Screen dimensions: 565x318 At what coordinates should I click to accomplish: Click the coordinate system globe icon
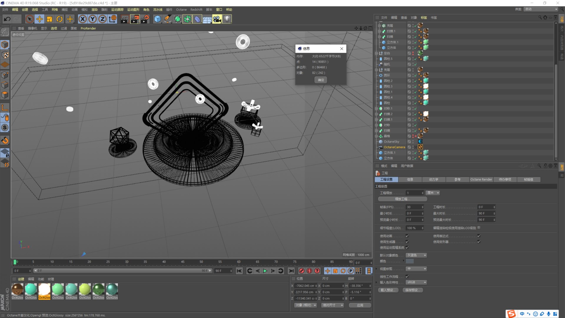[112, 19]
